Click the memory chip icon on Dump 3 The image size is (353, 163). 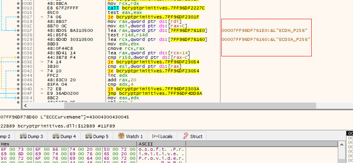point(23,136)
